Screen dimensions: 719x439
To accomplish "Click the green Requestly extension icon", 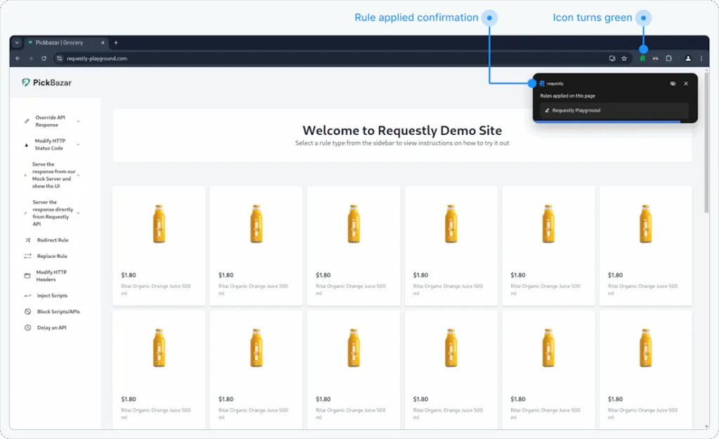I will click(x=642, y=58).
